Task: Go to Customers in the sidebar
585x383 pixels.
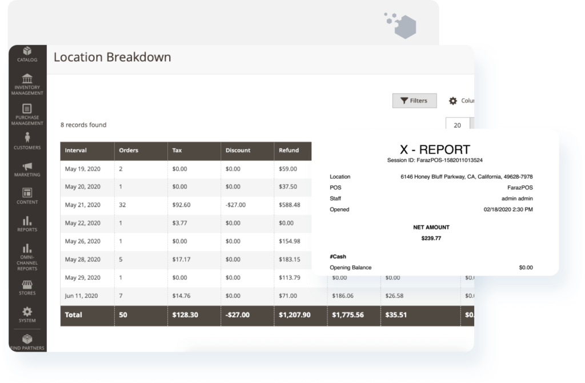Action: (27, 140)
